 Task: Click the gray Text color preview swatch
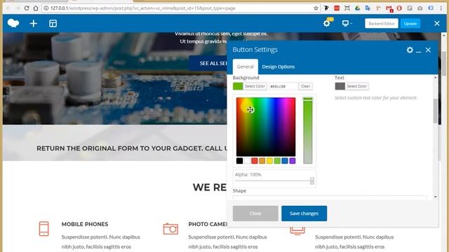pyautogui.click(x=340, y=86)
